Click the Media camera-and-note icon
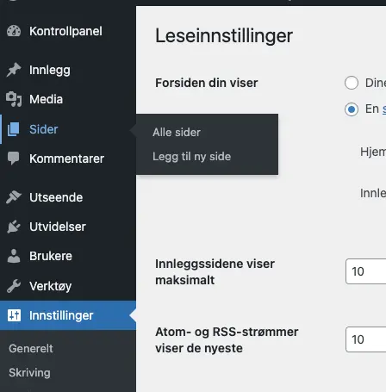 click(14, 99)
